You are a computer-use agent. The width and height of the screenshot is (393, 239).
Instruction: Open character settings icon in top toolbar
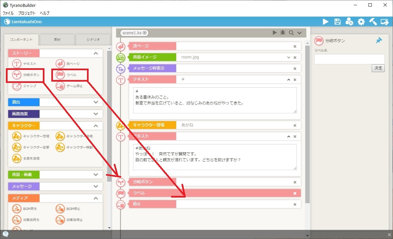pyautogui.click(x=349, y=22)
